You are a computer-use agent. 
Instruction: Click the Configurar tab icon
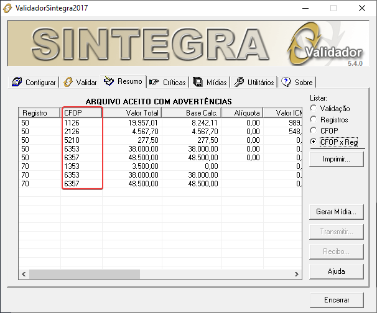tap(17, 82)
